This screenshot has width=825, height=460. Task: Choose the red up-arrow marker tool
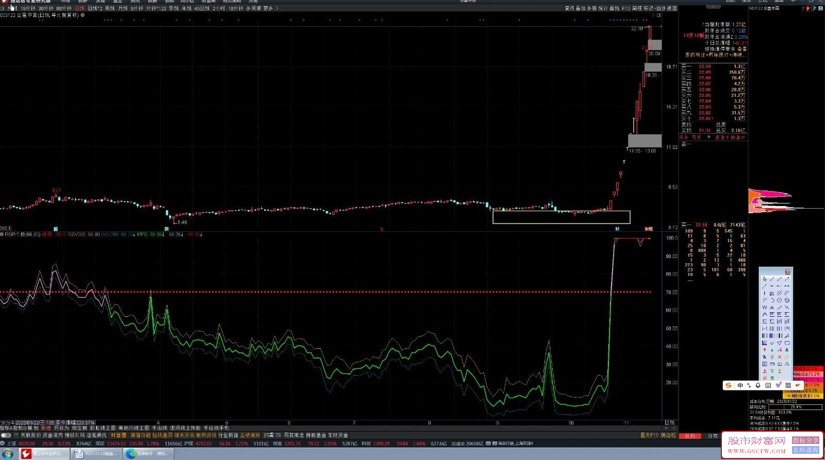click(764, 350)
